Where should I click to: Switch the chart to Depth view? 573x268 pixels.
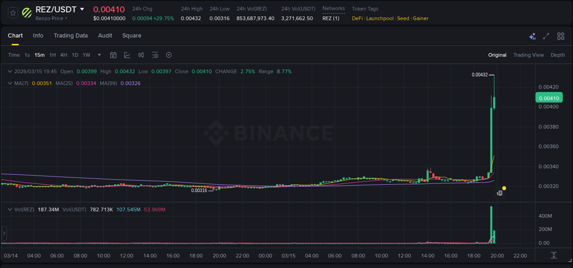(558, 55)
